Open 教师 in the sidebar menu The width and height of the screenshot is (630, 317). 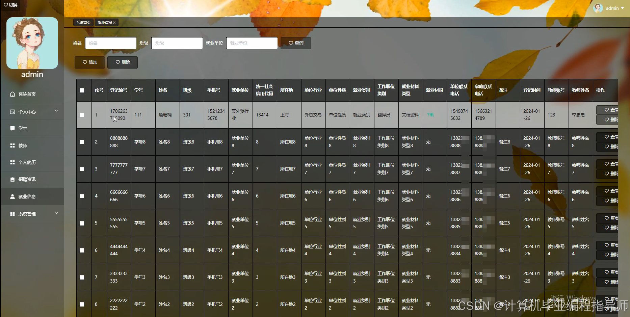coord(32,146)
